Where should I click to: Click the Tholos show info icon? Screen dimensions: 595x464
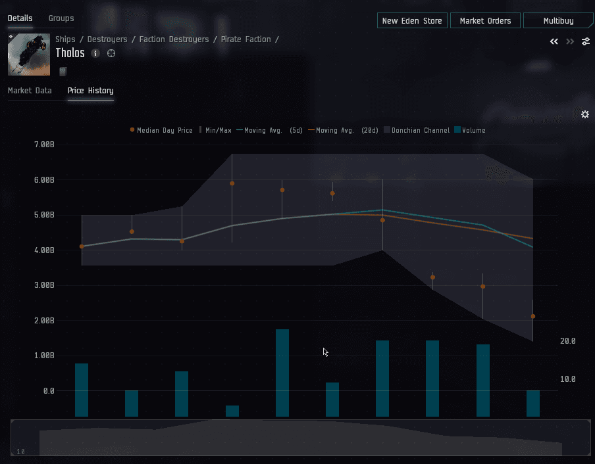(95, 53)
